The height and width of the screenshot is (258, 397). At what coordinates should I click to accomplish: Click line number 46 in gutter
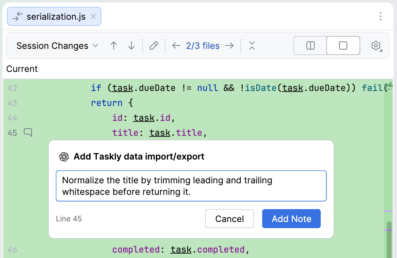coord(12,250)
